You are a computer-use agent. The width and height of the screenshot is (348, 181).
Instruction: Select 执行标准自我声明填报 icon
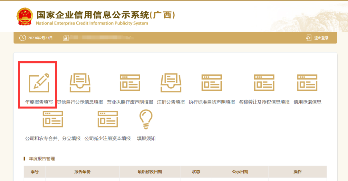click(x=212, y=83)
